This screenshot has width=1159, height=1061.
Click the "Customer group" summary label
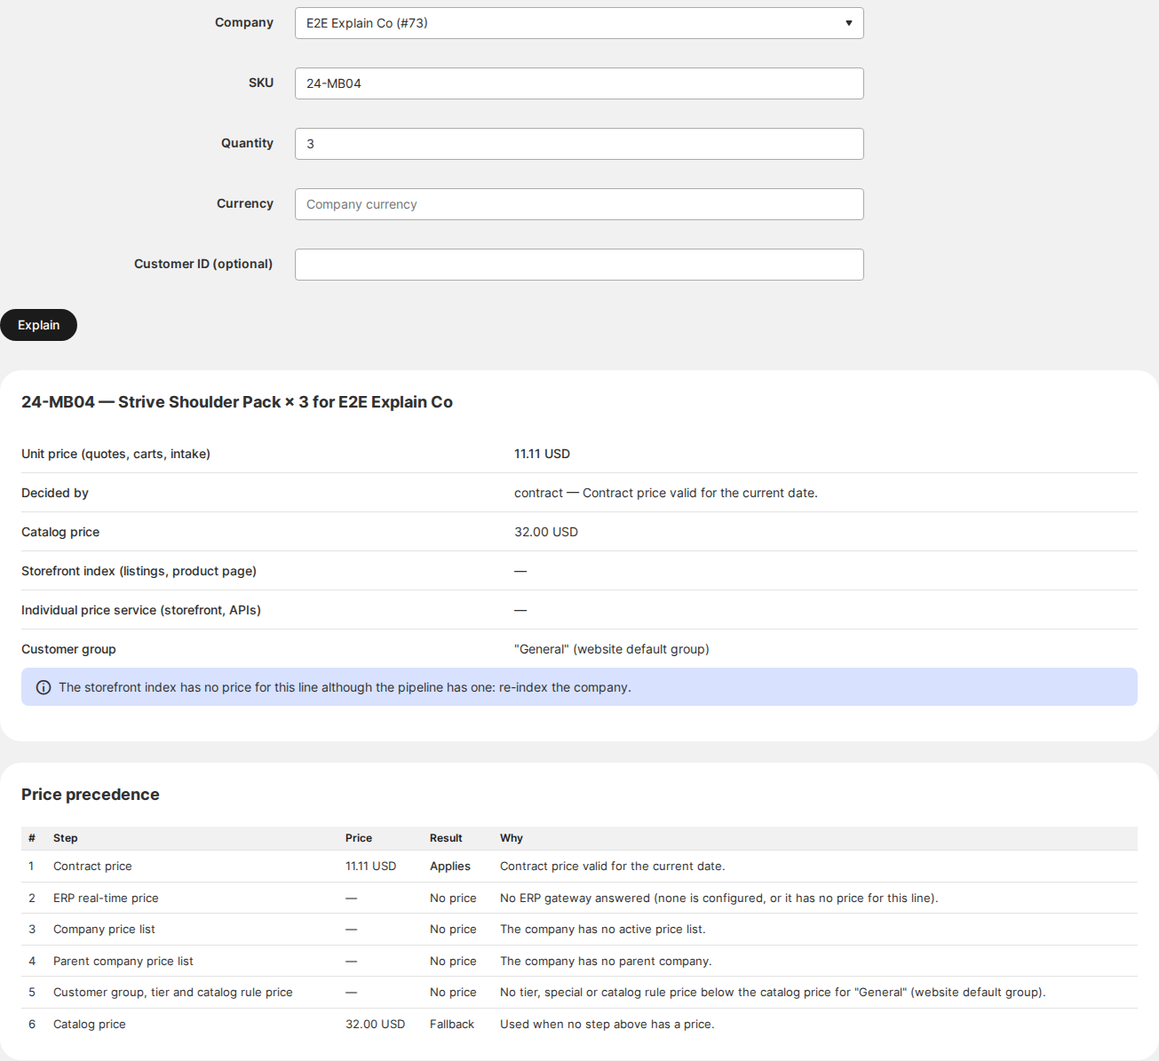68,649
